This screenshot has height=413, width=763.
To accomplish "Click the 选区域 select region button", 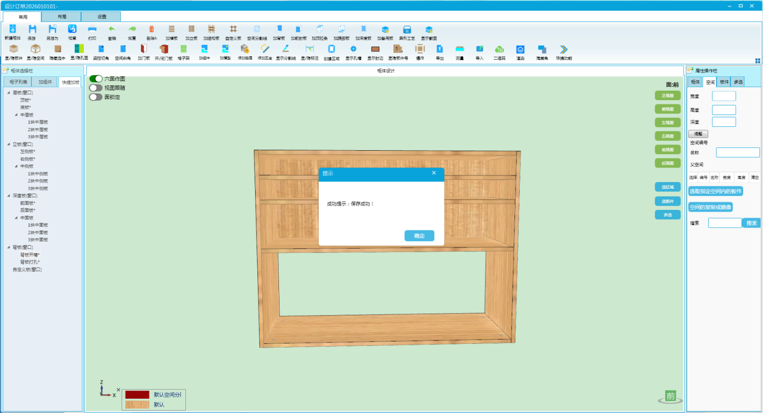I will pyautogui.click(x=668, y=187).
